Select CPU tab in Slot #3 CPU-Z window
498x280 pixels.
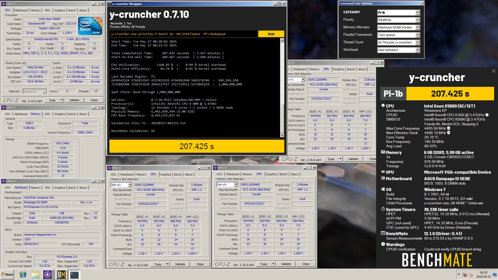pos(114,174)
